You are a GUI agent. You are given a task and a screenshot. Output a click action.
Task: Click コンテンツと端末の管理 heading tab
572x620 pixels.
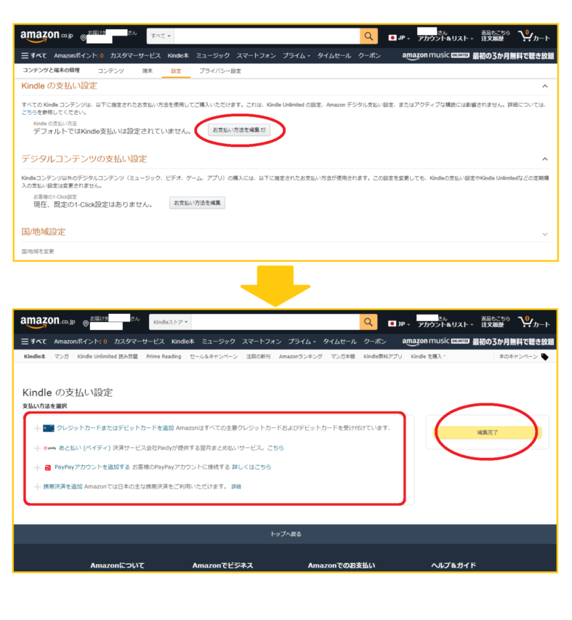click(x=51, y=71)
